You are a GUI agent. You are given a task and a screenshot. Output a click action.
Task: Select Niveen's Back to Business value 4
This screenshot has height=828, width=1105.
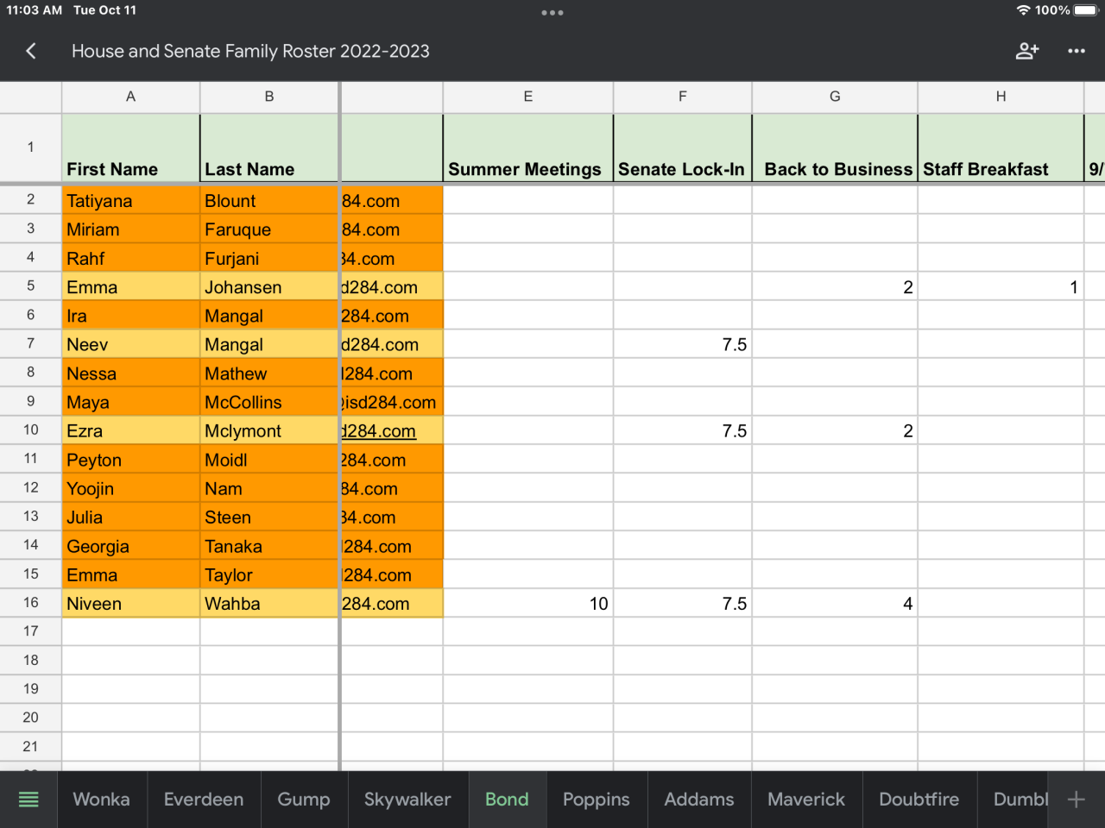pyautogui.click(x=835, y=603)
